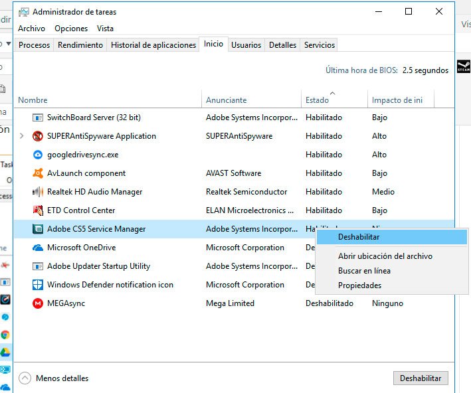This screenshot has height=393, width=471.
Task: Click Ninguno impact for MEGAsync row
Action: (387, 303)
